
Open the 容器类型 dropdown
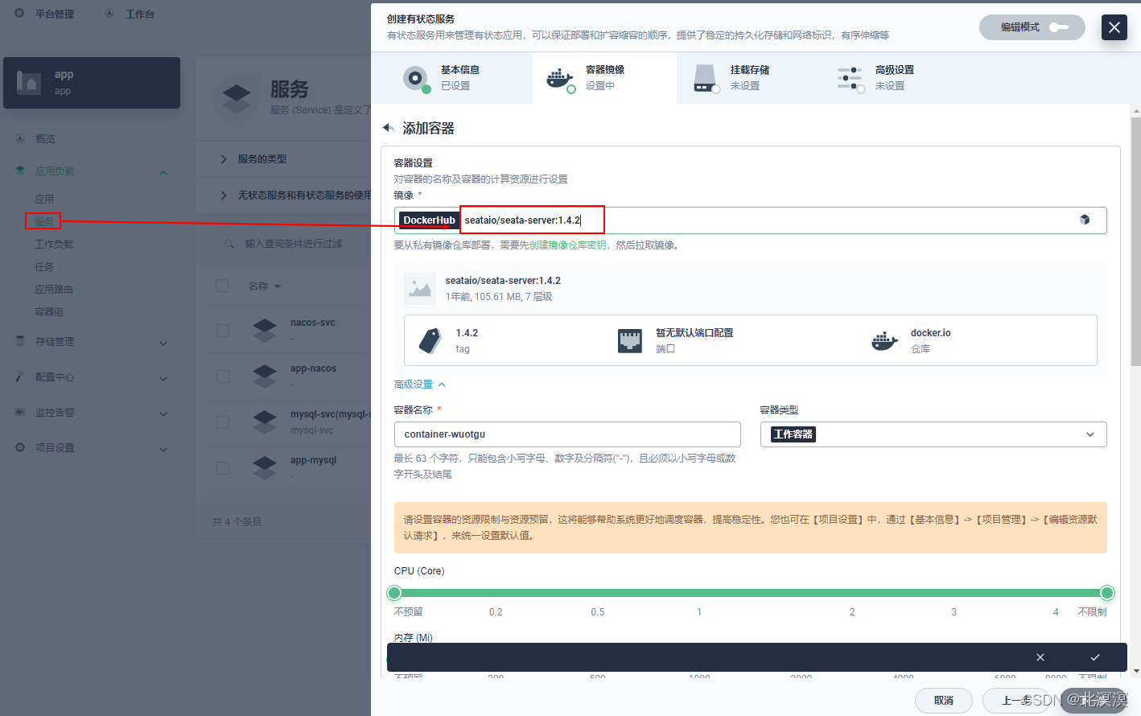(x=933, y=434)
